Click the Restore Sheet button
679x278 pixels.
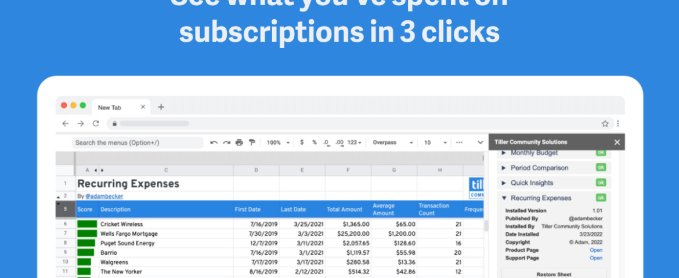(x=554, y=274)
